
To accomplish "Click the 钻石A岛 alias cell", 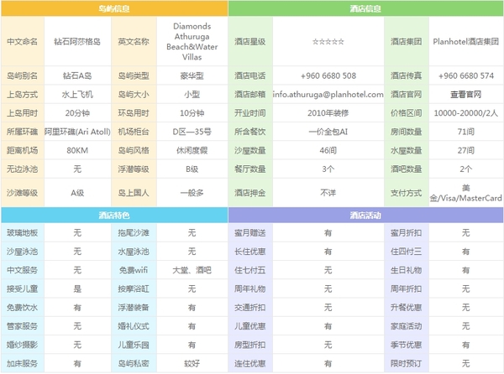I will pyautogui.click(x=77, y=75).
